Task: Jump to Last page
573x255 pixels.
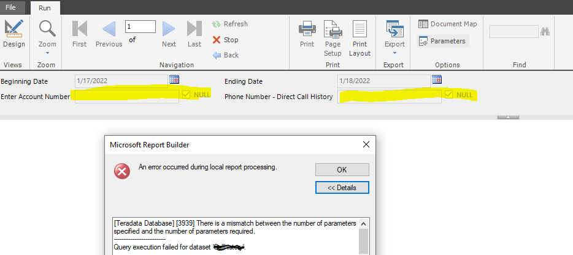Action: 194,34
